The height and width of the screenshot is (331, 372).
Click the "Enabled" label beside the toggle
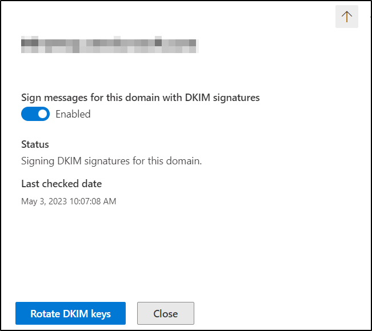pyautogui.click(x=73, y=114)
